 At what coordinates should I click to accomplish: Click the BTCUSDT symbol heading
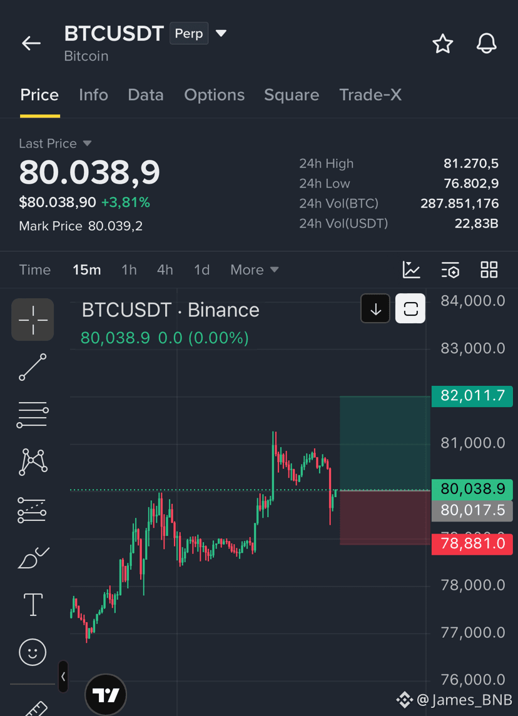pos(114,34)
